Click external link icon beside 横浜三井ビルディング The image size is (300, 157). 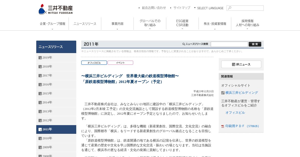[223, 93]
